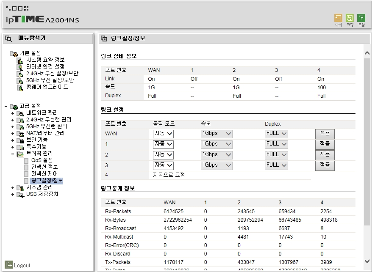Screen dimensions: 372x272
Task: Click the 메뉴탐색기 magnifier icon
Action: click(8, 38)
